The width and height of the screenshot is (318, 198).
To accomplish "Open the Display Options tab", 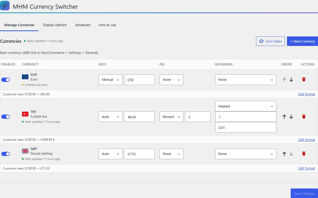I will tap(55, 25).
